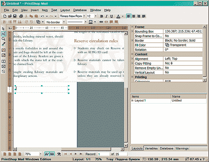Screen dimensions: 209x162
Task: Click the fill color overlapping squares icon
Action: (x=38, y=22)
